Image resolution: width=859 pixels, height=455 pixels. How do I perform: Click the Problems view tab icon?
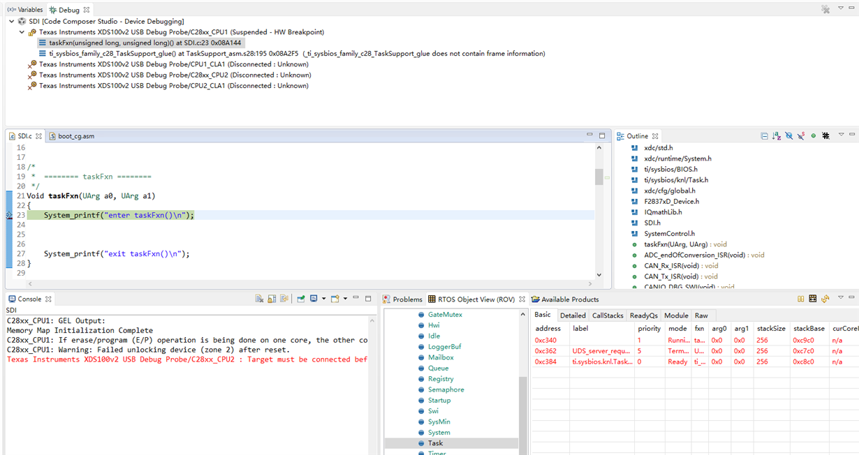387,299
